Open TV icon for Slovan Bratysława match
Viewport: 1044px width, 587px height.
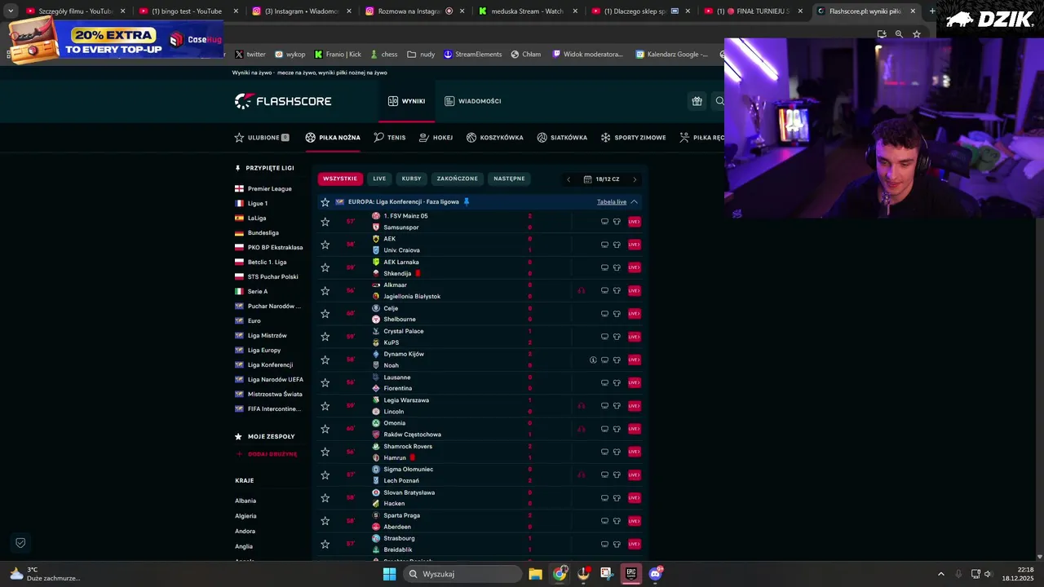click(604, 498)
